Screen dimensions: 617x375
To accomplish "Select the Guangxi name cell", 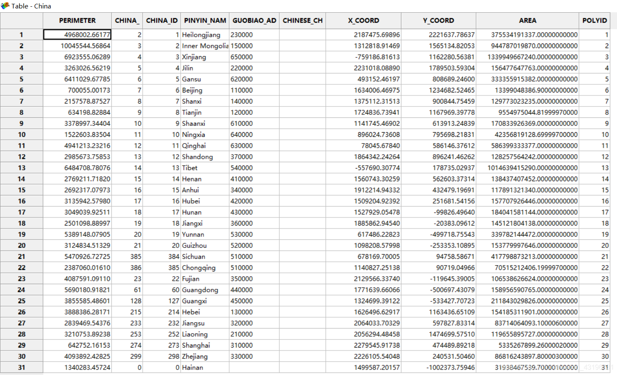I will click(x=205, y=301).
